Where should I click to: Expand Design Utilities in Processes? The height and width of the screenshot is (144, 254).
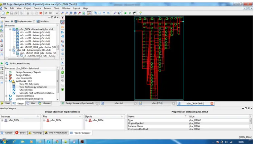point(6,75)
